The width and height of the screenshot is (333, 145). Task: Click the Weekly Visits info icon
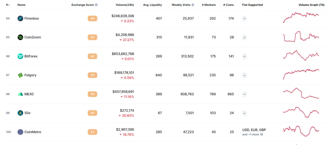[x=193, y=5]
